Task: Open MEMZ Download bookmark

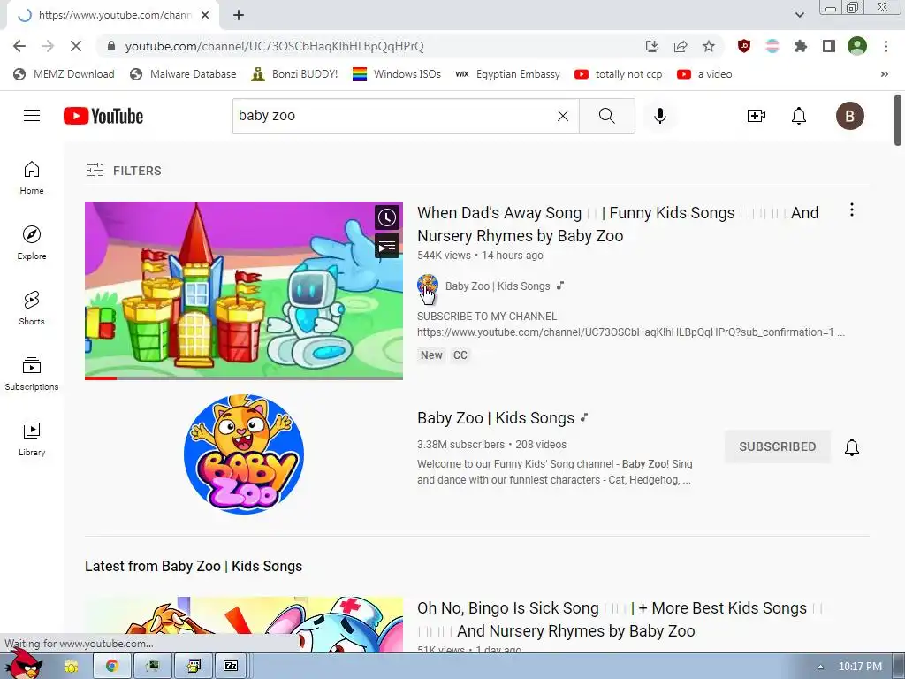Action: pyautogui.click(x=64, y=74)
